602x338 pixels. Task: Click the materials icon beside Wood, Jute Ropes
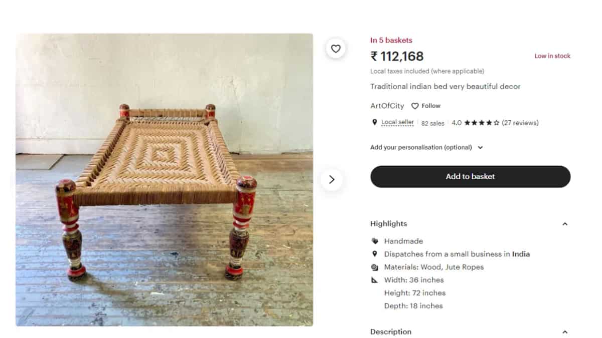point(375,267)
